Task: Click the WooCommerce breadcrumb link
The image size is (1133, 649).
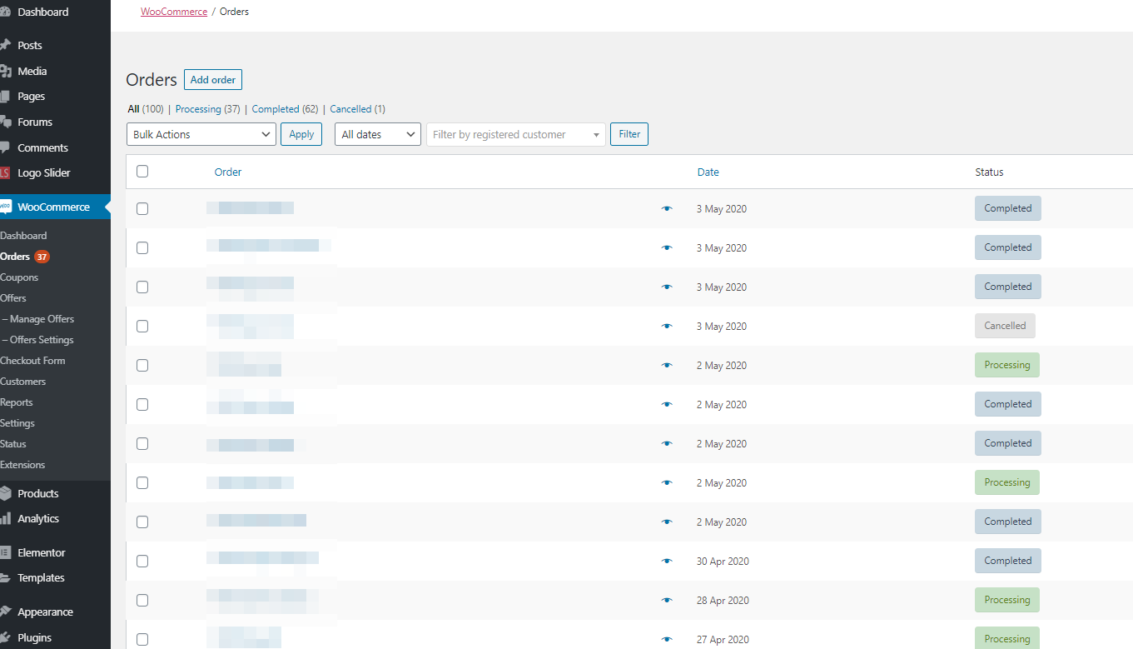Action: pos(174,11)
